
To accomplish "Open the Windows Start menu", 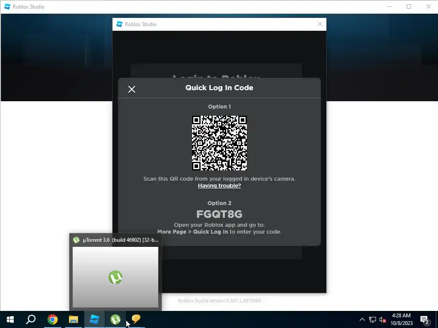I will point(10,319).
